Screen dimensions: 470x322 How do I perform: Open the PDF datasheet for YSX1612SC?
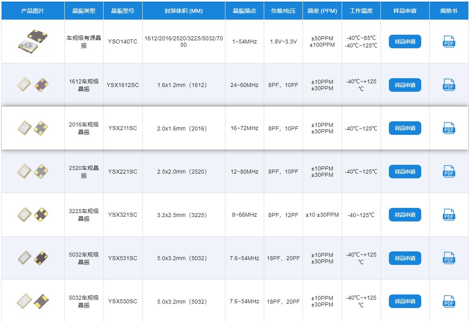[449, 85]
